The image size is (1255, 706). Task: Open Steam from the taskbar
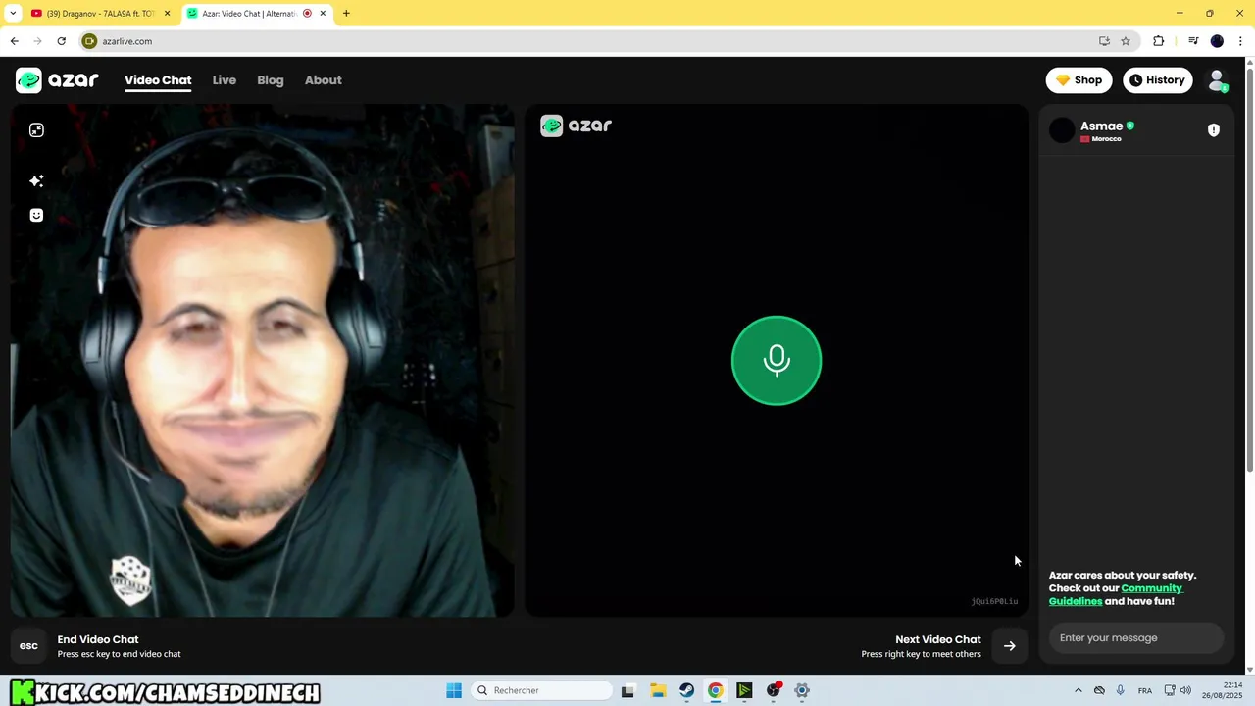coord(686,690)
